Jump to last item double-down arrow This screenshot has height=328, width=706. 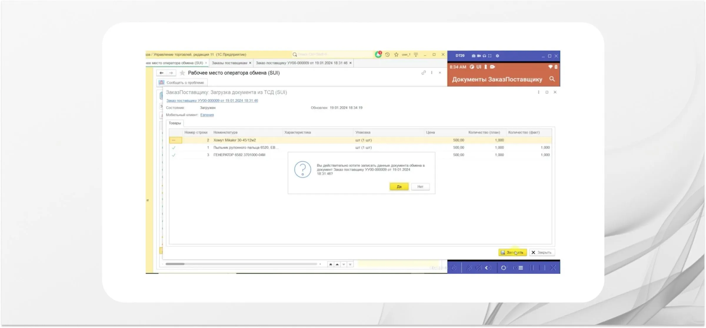tap(350, 265)
